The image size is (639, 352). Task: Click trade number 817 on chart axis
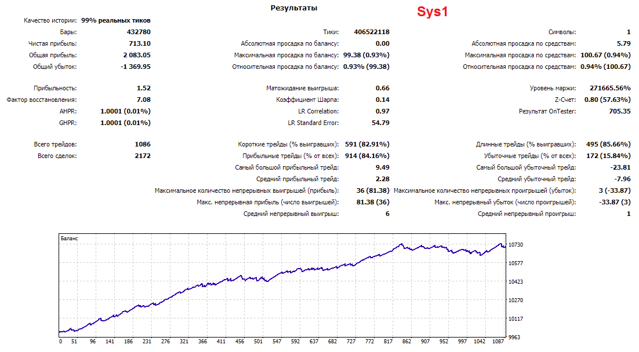(388, 342)
